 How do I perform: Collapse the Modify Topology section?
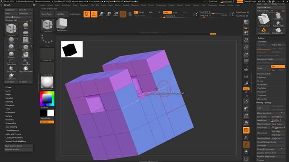click(264, 103)
